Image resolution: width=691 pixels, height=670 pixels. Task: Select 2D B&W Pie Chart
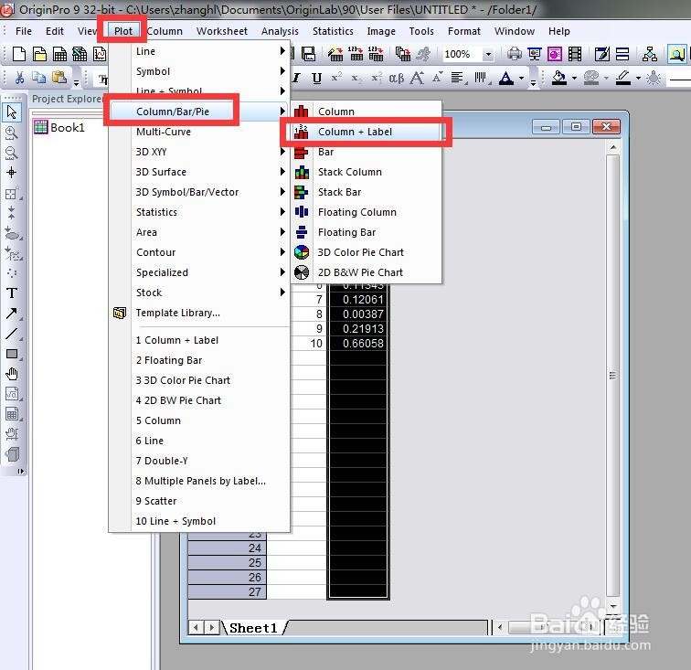[366, 272]
